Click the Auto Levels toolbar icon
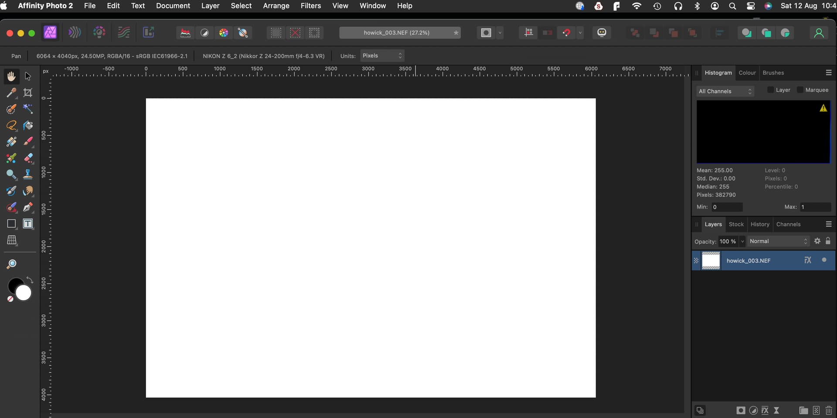This screenshot has width=837, height=418. click(185, 33)
